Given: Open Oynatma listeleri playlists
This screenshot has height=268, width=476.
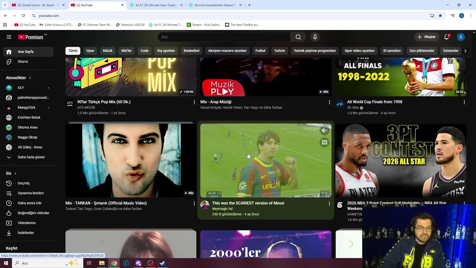Looking at the screenshot, I should click(x=28, y=193).
